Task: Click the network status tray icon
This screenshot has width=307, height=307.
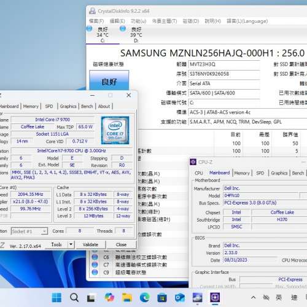Action: coord(266,297)
